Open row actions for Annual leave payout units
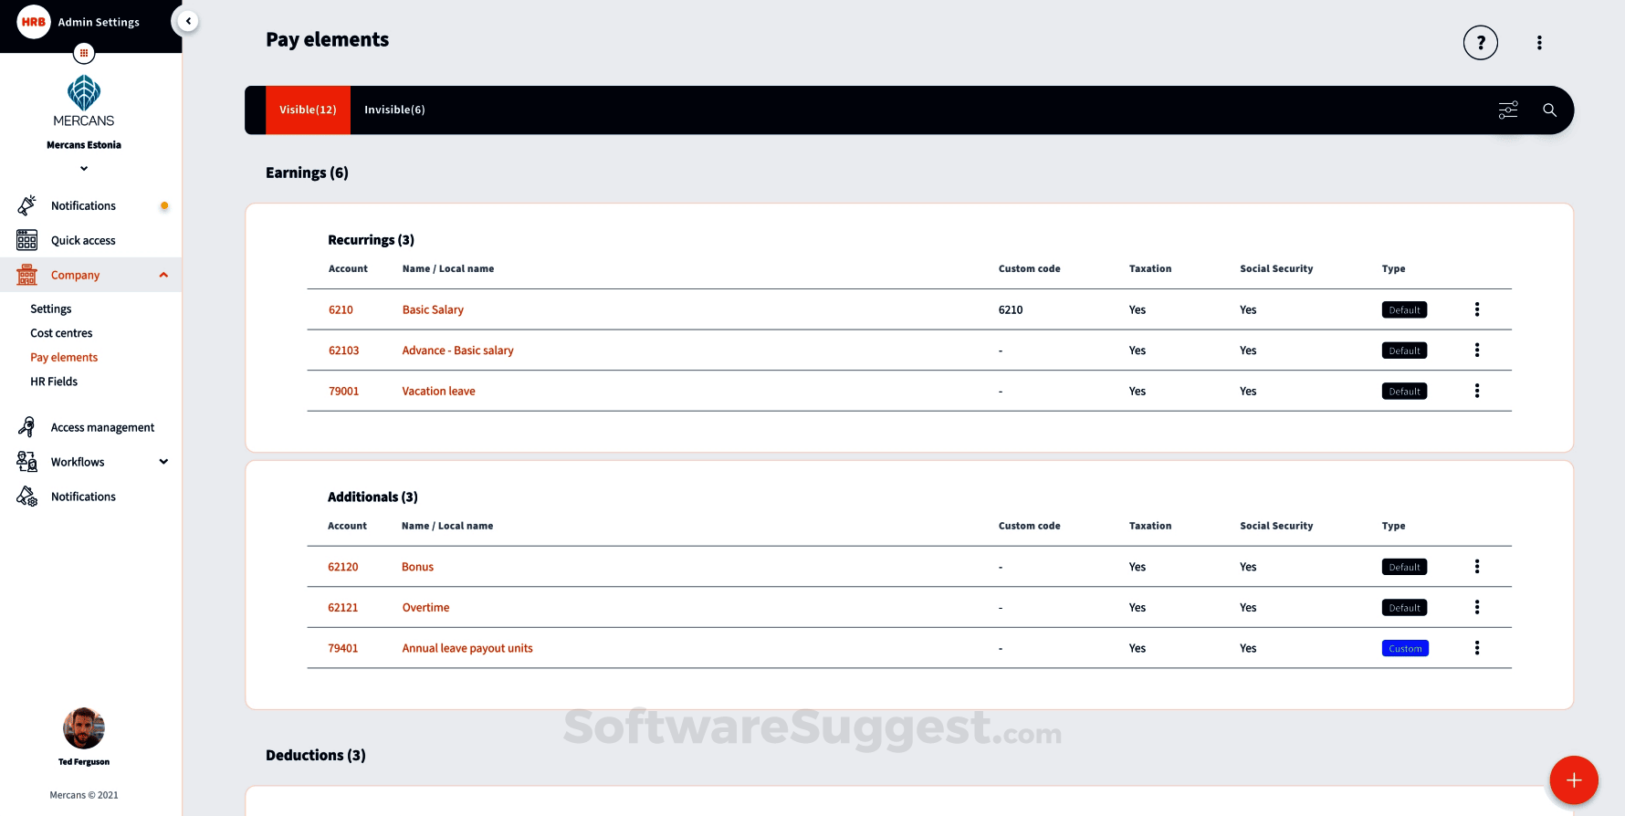 pos(1476,648)
